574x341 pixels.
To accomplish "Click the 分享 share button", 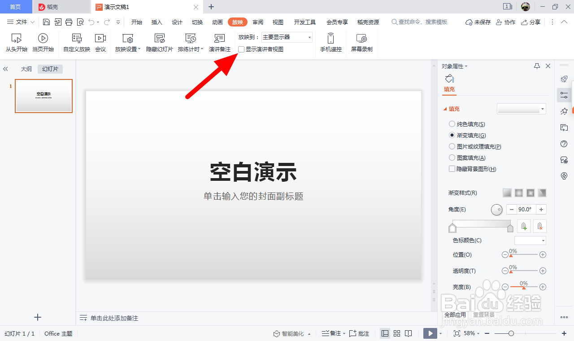I will [531, 22].
